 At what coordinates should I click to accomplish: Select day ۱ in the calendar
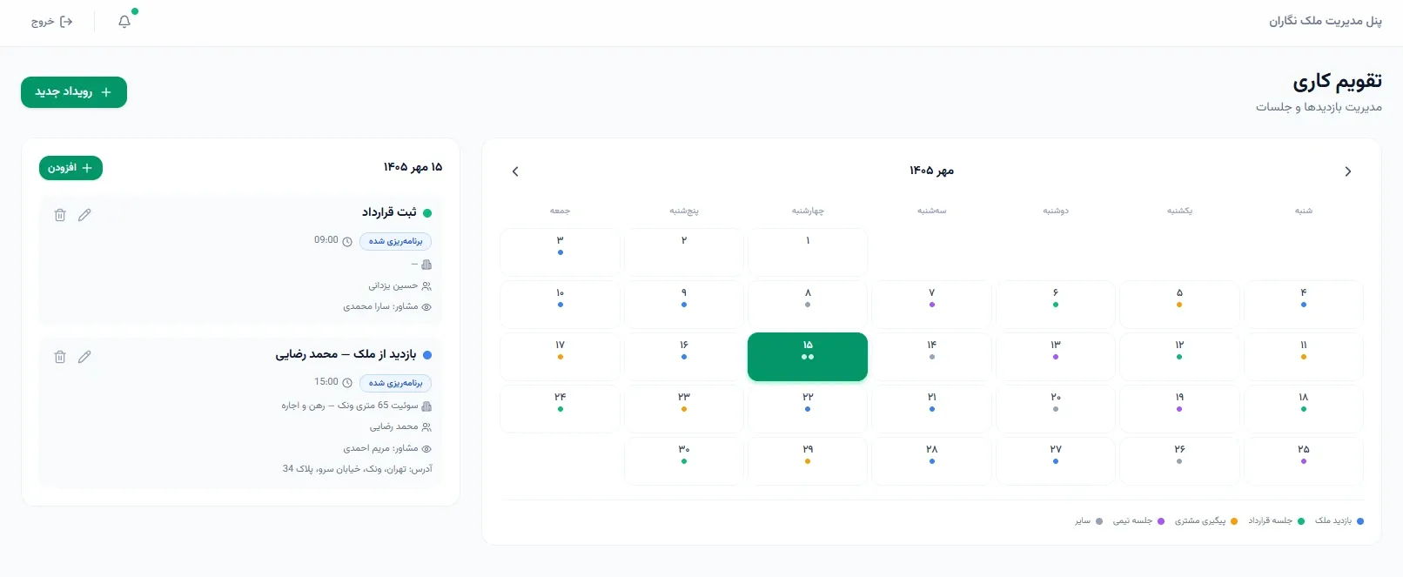coord(808,252)
